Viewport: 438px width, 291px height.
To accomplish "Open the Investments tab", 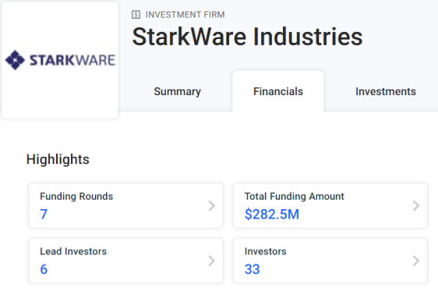I will tap(386, 91).
